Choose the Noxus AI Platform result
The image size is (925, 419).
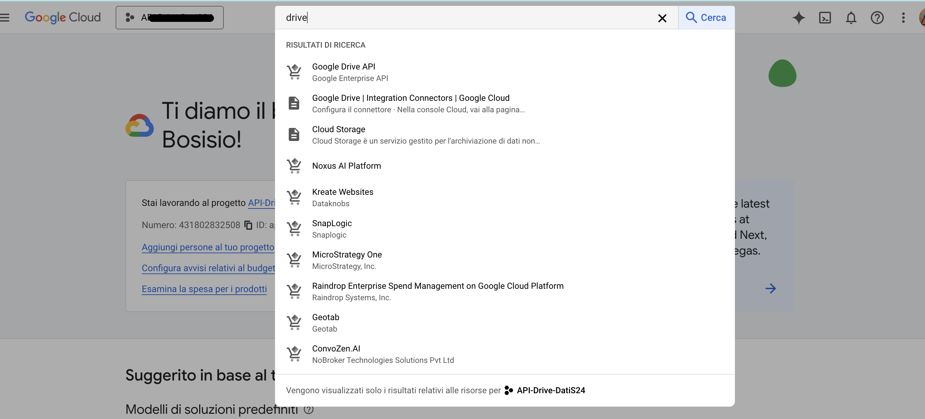346,166
